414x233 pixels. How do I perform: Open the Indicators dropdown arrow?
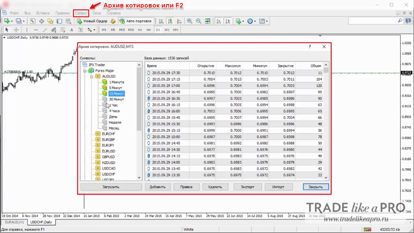pyautogui.click(x=243, y=21)
